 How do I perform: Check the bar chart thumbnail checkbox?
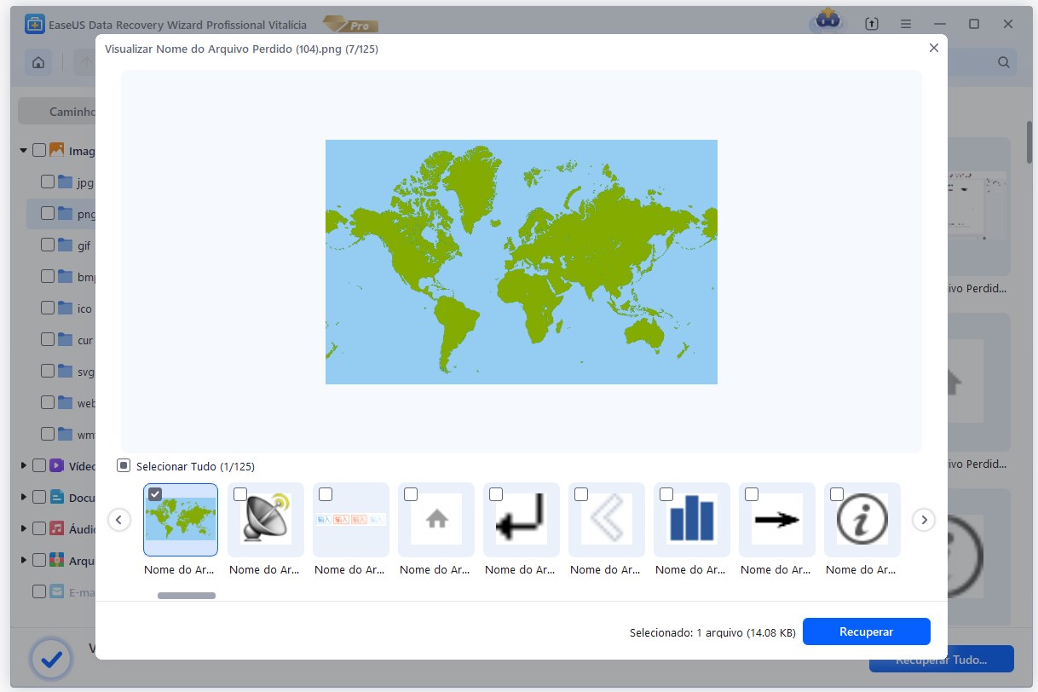pos(666,494)
